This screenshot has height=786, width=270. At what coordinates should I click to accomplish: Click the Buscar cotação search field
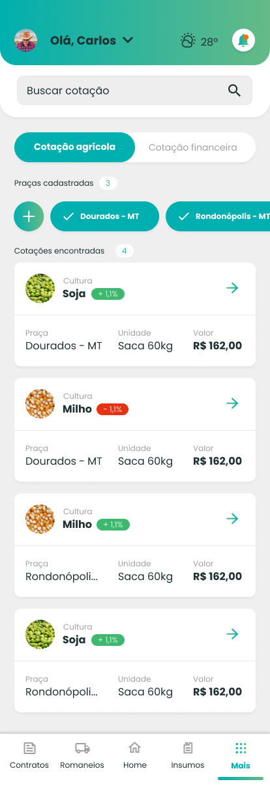coord(134,91)
